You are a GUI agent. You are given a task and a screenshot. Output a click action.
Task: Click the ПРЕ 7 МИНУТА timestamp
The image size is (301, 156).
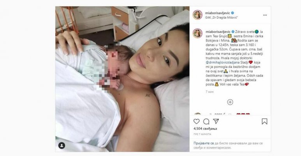click(202, 134)
